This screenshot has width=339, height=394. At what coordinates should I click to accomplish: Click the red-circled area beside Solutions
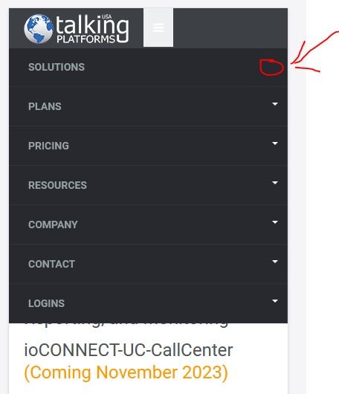pos(271,68)
